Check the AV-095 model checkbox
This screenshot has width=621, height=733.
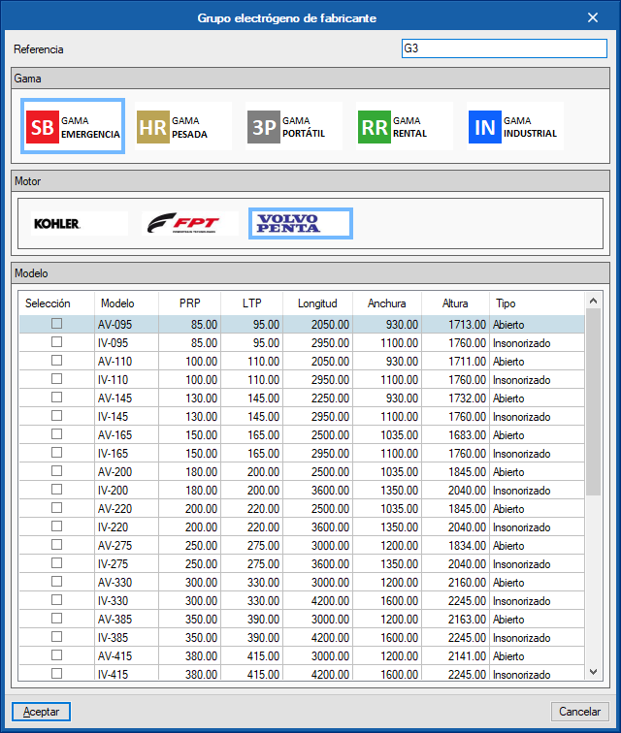tap(56, 324)
